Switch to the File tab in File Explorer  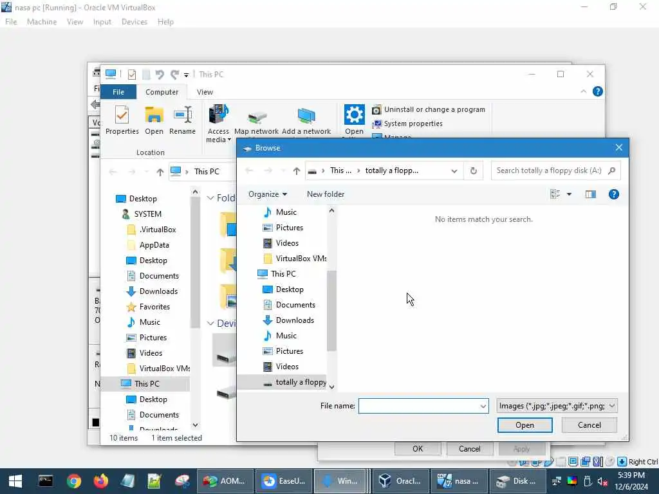tap(118, 91)
